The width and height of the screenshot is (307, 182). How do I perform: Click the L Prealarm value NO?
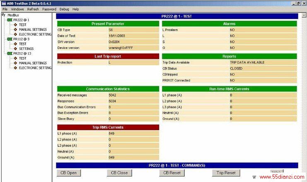point(232,30)
